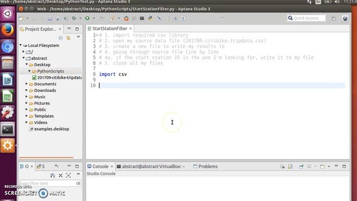Click in the Quick Access search field
The image size is (357, 201).
point(306,18)
